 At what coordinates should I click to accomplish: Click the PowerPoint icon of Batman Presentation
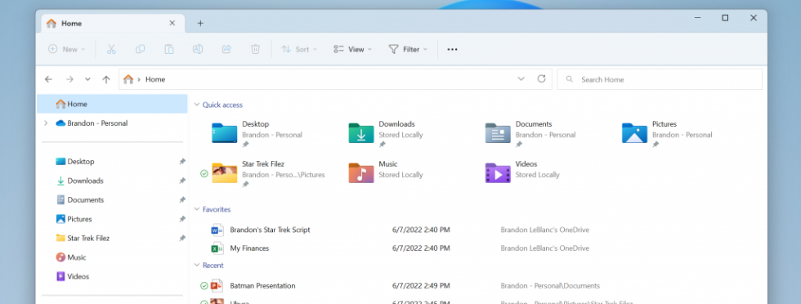[217, 285]
